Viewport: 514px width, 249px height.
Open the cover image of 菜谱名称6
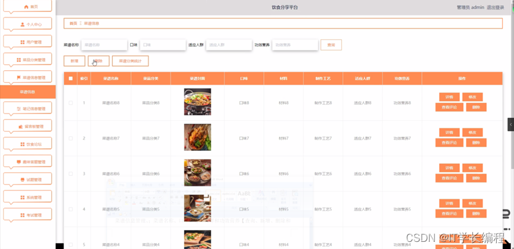pyautogui.click(x=197, y=172)
